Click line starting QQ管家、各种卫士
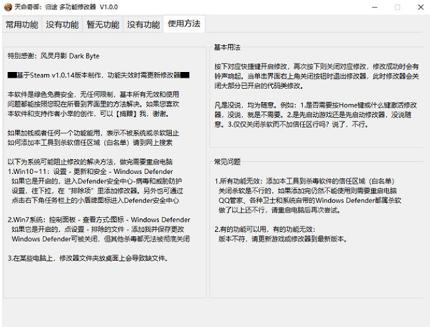The image size is (430, 327). point(310,201)
